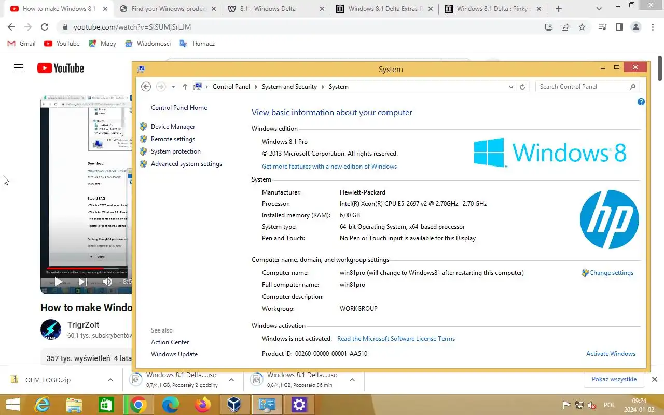Reload the YouTube page
Viewport: 664px width, 415px height.
(45, 27)
